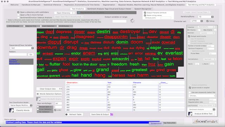This screenshot has width=225, height=127.
Task: Click the moon icon on Select Words/N-Grams
Action: coord(38,99)
